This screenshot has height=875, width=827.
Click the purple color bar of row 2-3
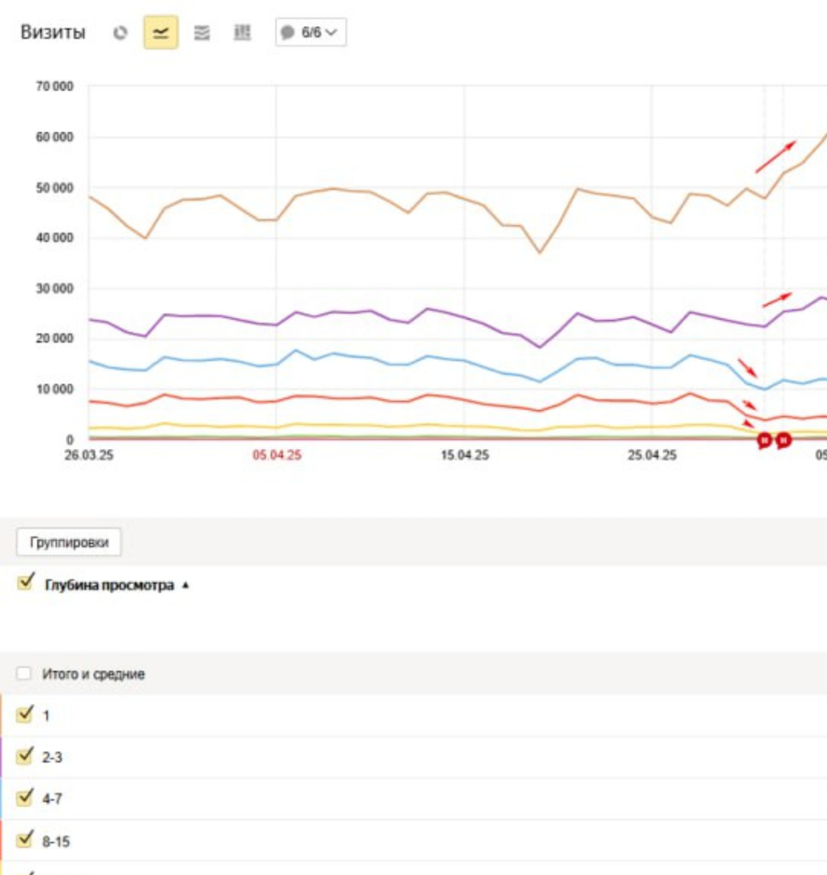[1, 757]
